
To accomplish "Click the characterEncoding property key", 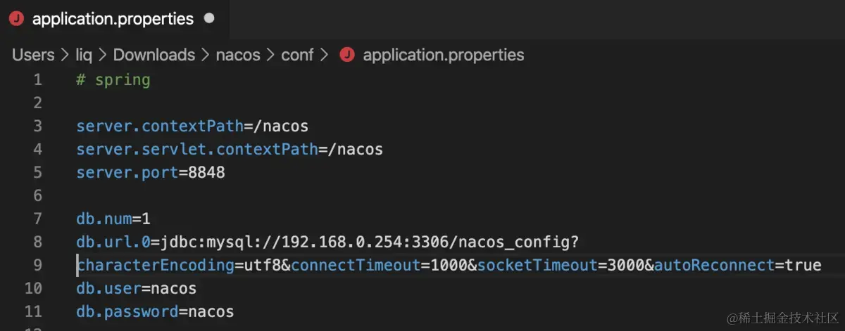I will pos(156,266).
